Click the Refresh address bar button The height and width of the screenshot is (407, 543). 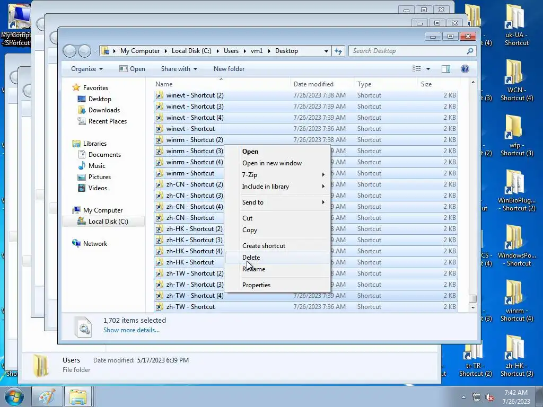click(338, 51)
